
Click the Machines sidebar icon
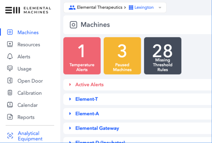[x=10, y=32]
